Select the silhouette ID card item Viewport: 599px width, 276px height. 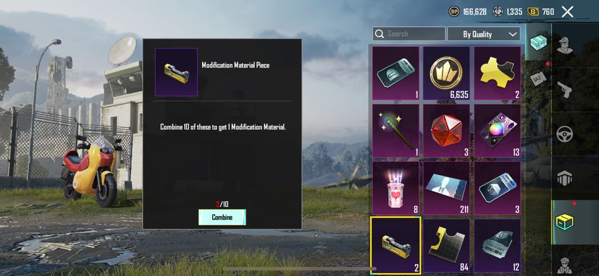point(446,188)
